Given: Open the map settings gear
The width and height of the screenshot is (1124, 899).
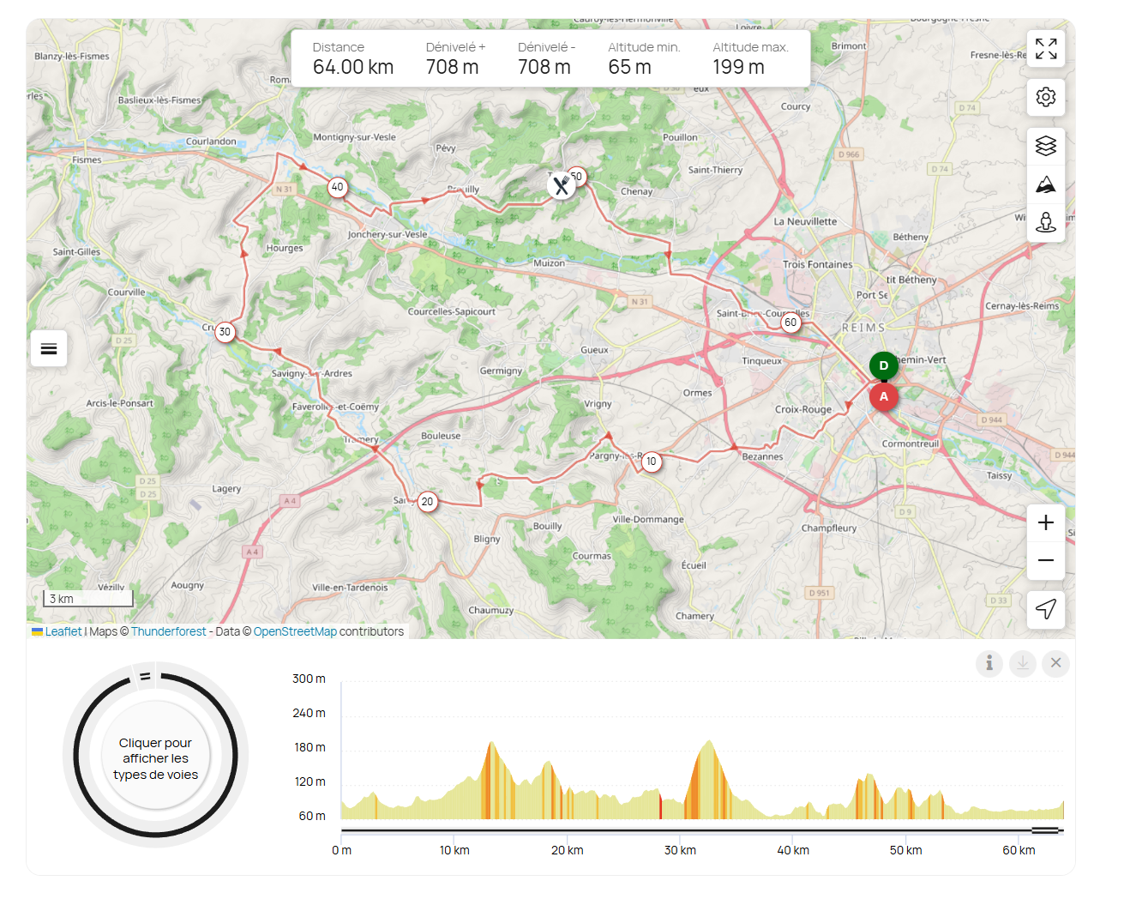Looking at the screenshot, I should (x=1045, y=97).
